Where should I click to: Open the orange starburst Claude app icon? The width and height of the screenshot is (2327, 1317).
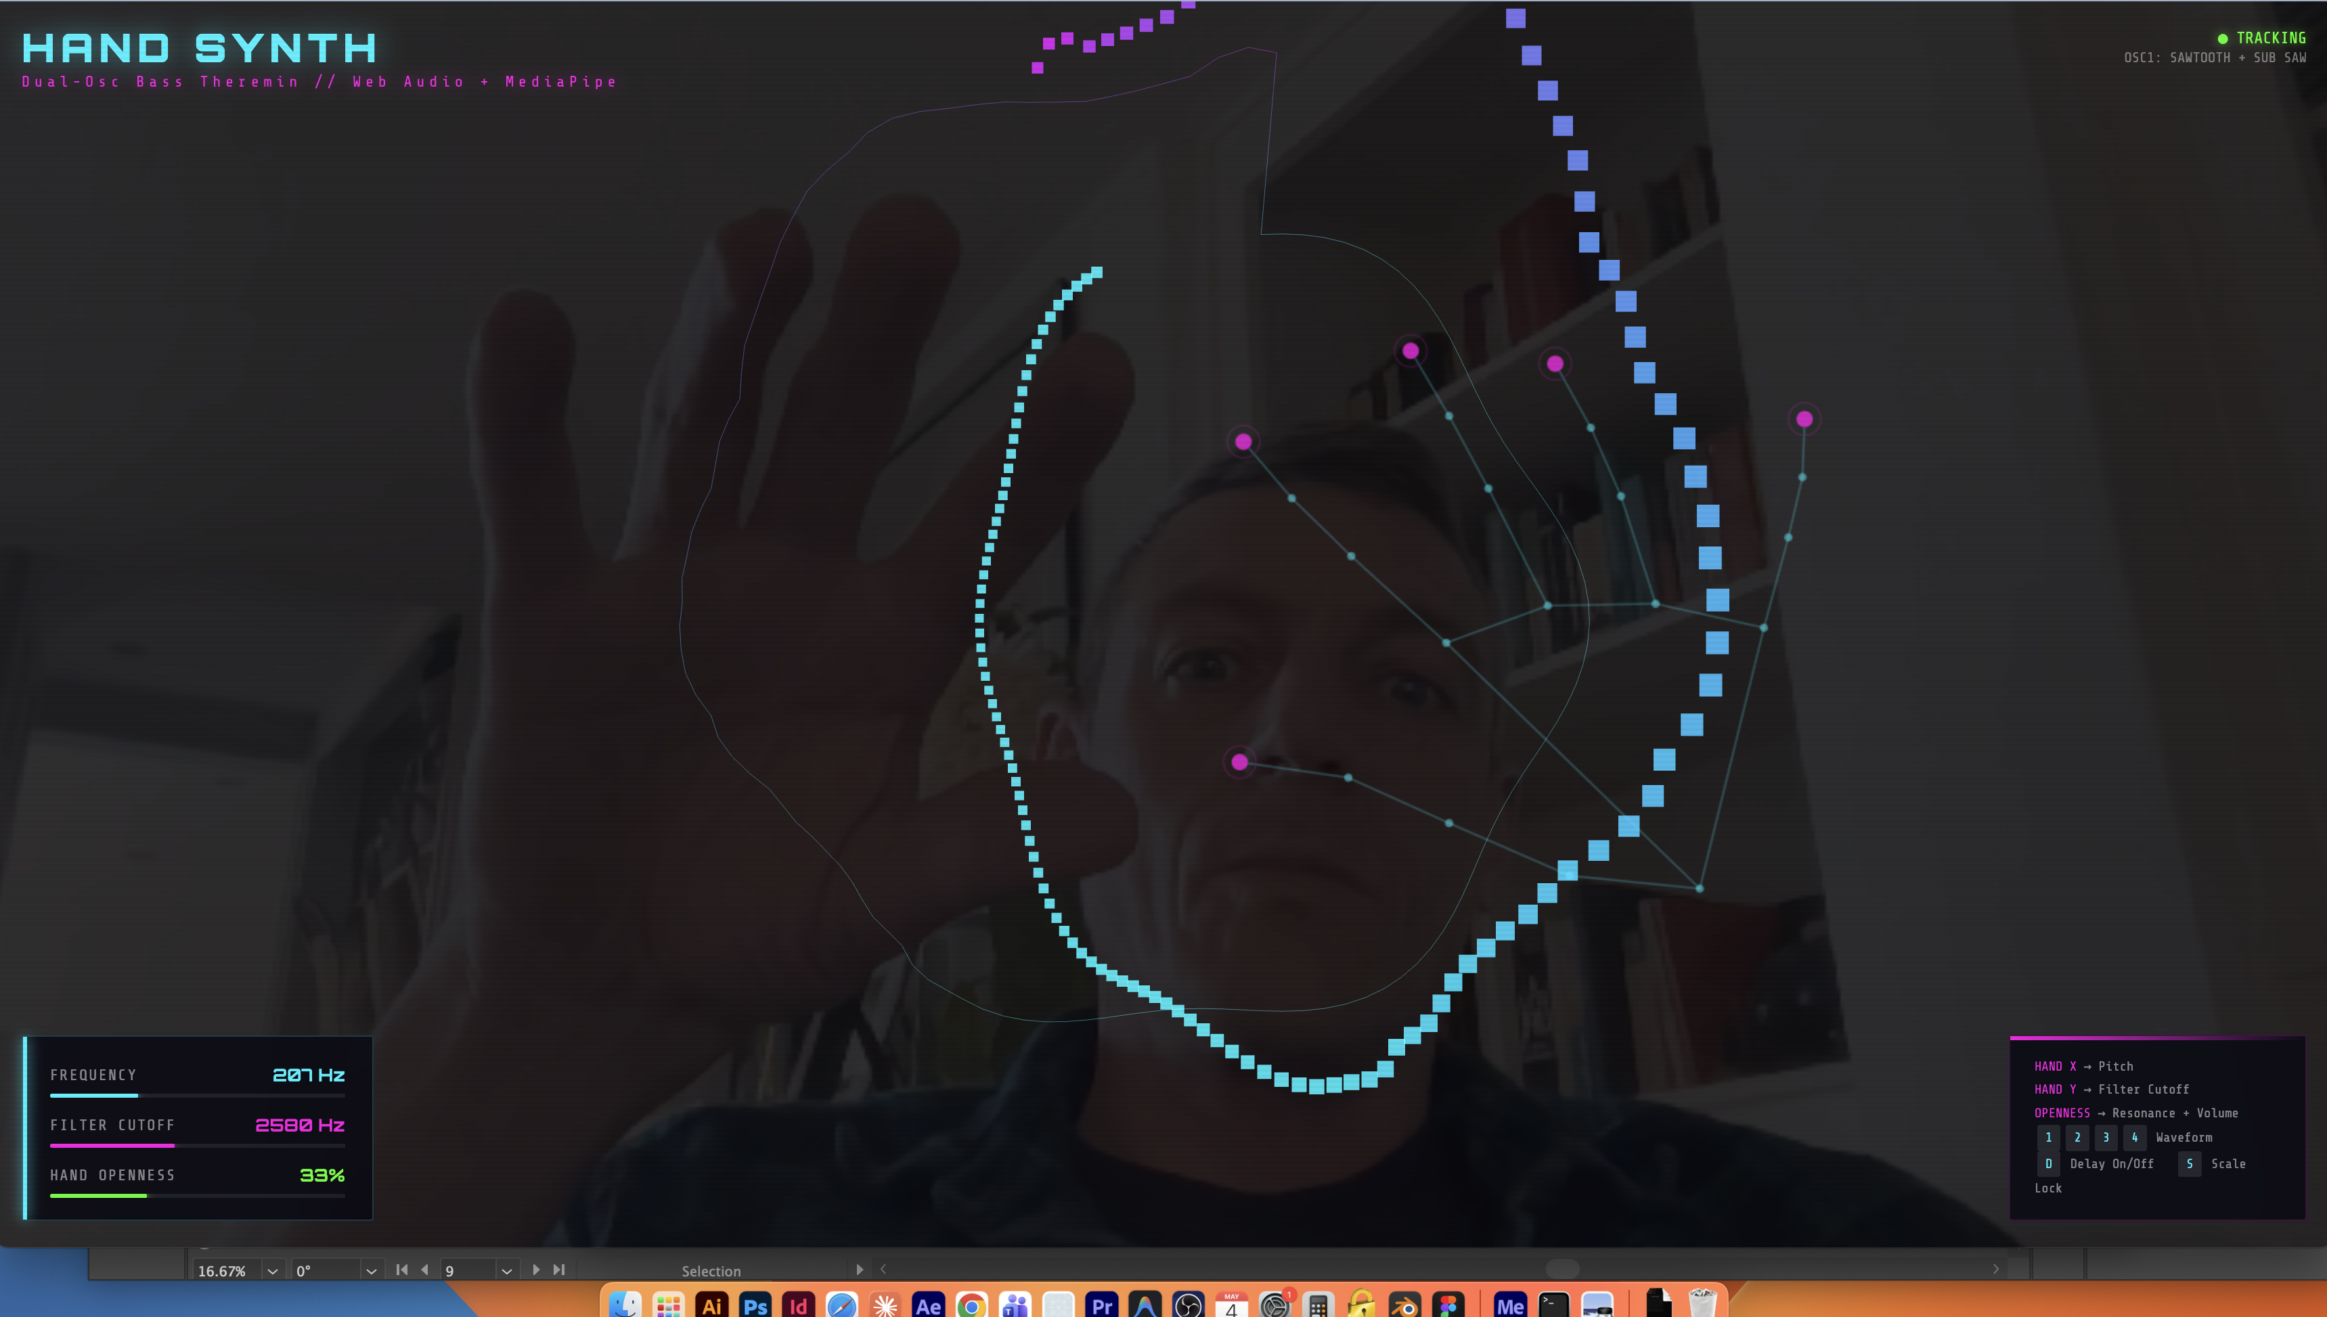pyautogui.click(x=885, y=1304)
